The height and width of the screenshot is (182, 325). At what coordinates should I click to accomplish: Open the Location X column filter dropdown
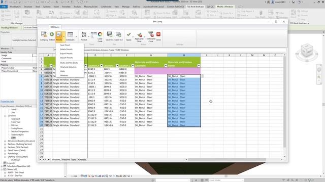point(102,66)
